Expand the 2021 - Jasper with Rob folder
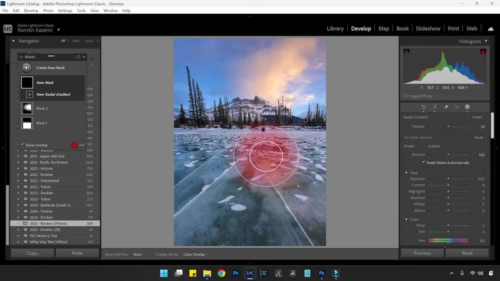The image size is (500, 281). 18,156
